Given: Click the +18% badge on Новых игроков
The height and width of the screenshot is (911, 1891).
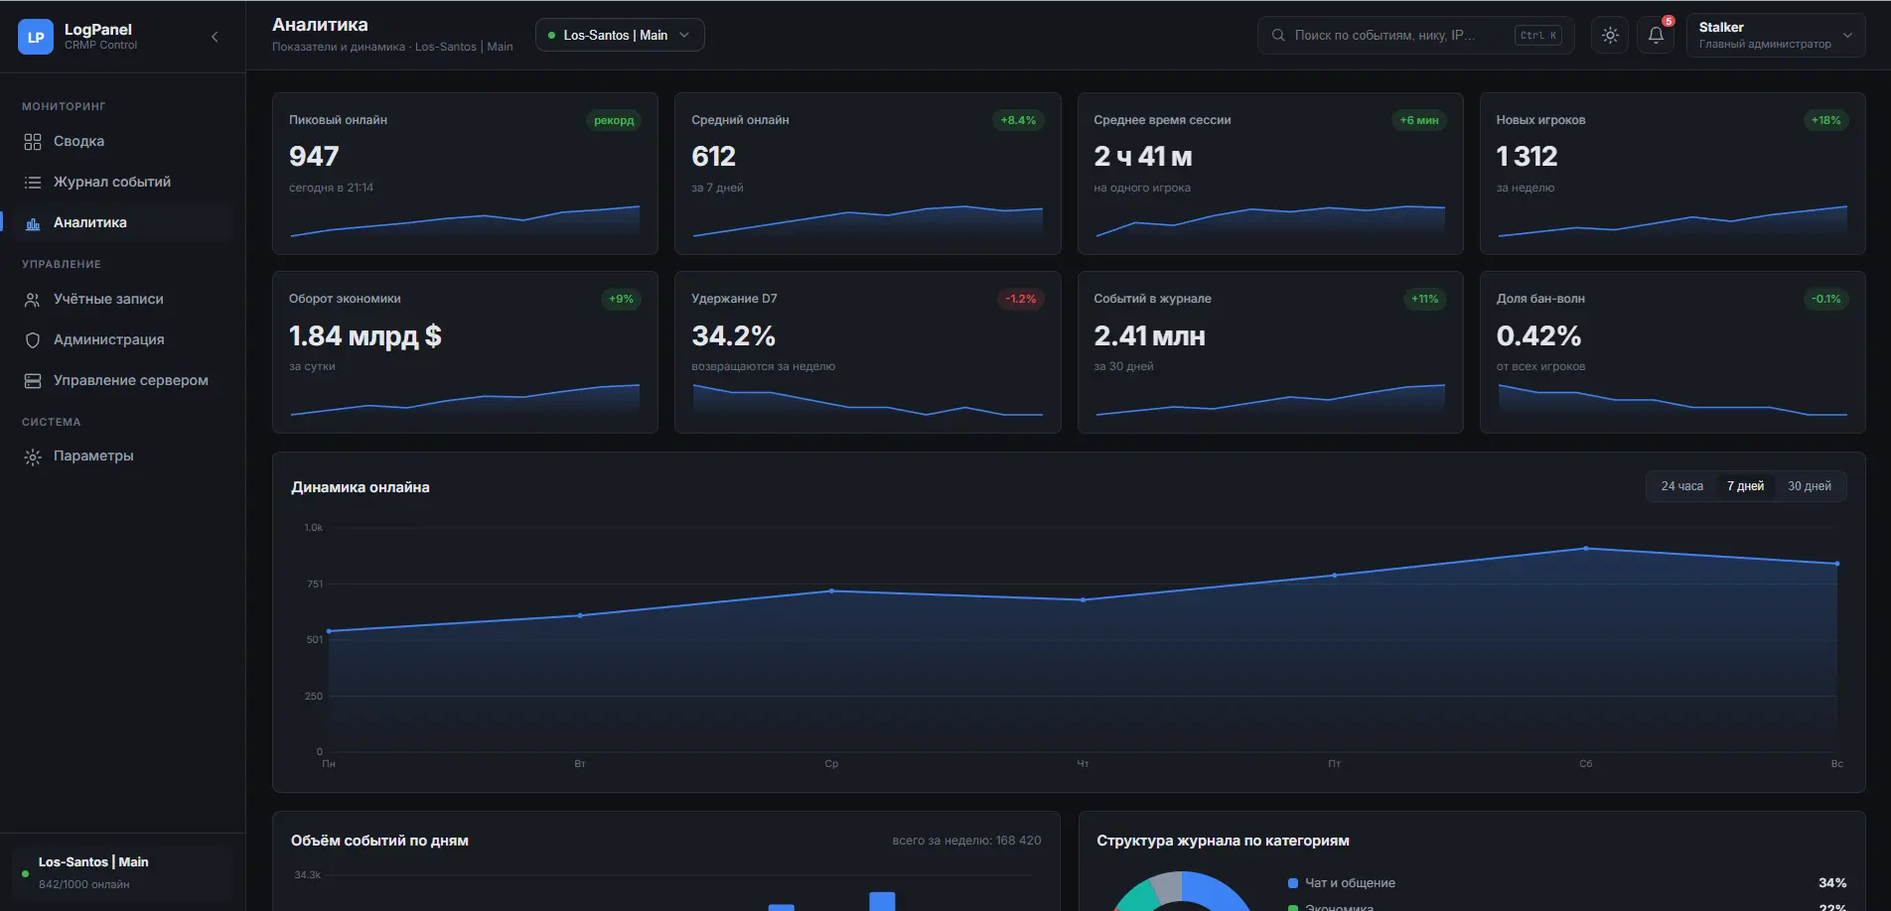Looking at the screenshot, I should 1825,121.
